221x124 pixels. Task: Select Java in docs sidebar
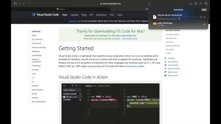click(x=34, y=74)
